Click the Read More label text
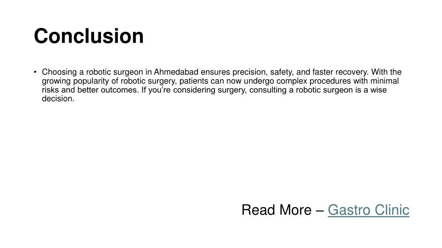The image size is (442, 248). tap(277, 210)
